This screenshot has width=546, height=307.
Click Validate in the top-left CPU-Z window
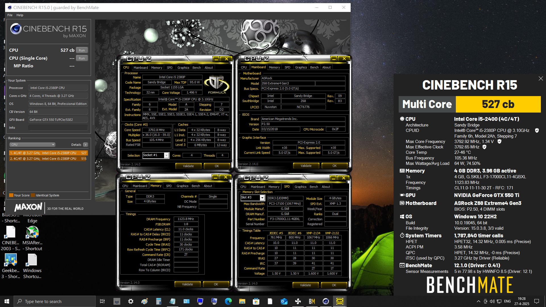click(x=188, y=166)
